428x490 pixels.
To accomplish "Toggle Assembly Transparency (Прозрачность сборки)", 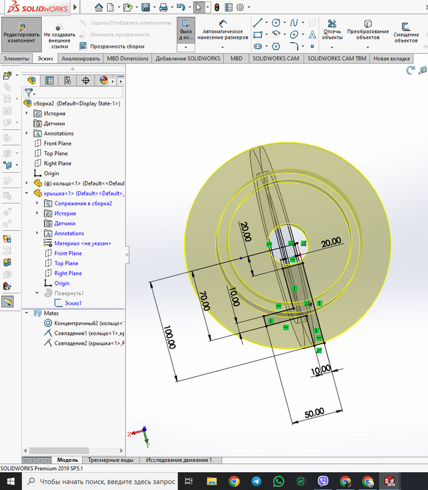I will click(x=111, y=46).
